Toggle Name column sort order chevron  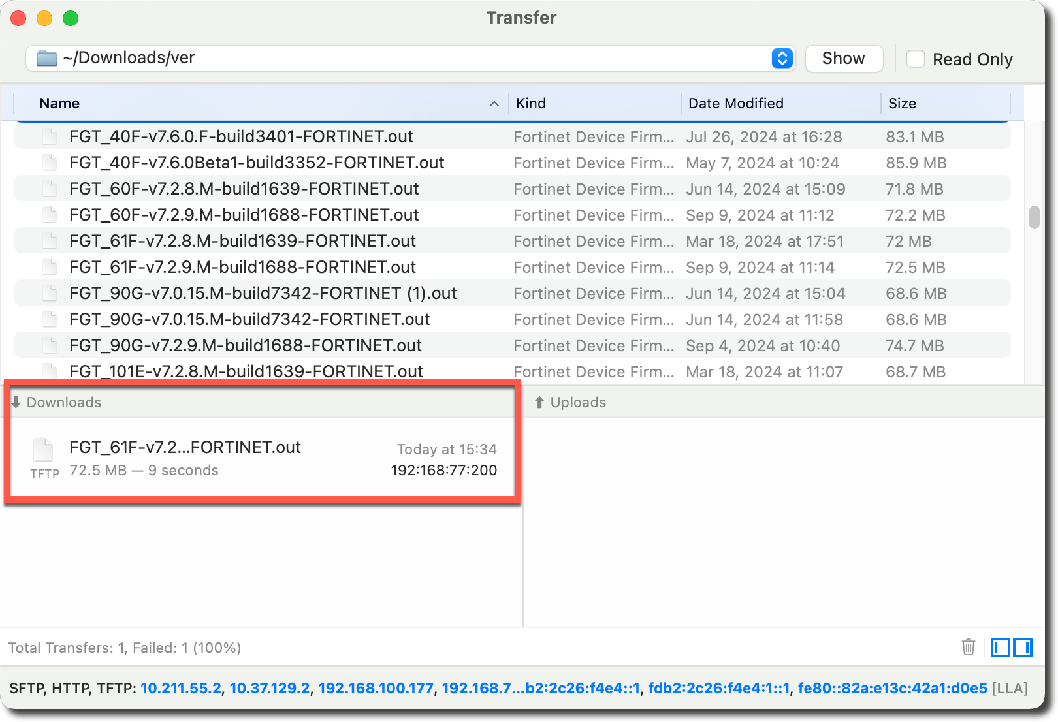click(x=494, y=104)
